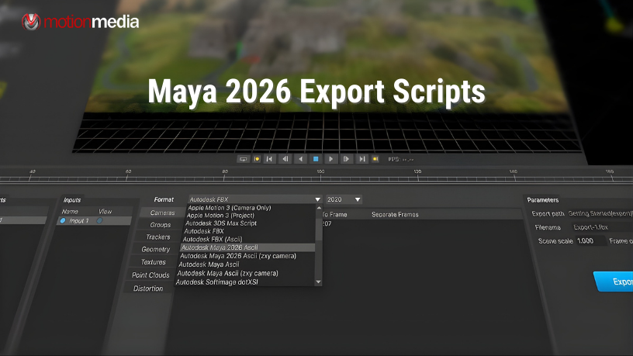Click the Export path field
The width and height of the screenshot is (633, 356).
[600, 213]
